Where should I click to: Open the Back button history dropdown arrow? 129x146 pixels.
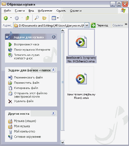(11, 18)
